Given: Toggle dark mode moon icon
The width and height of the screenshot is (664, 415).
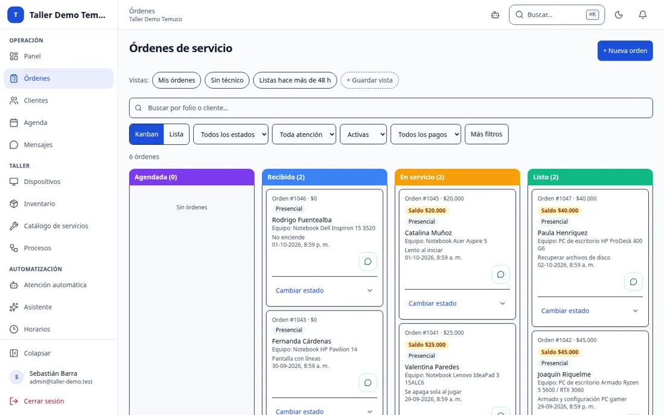Looking at the screenshot, I should pyautogui.click(x=619, y=15).
